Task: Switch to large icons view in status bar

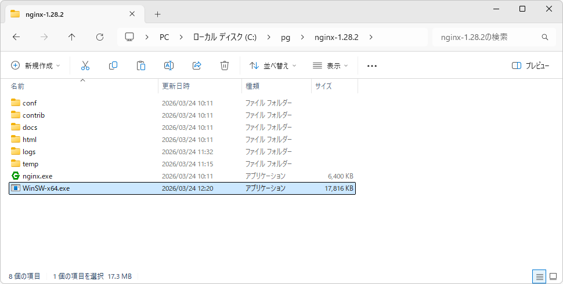Action: coord(553,276)
